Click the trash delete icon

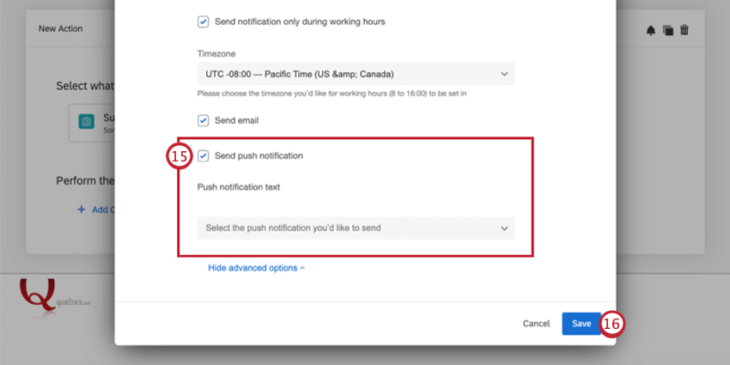click(684, 30)
